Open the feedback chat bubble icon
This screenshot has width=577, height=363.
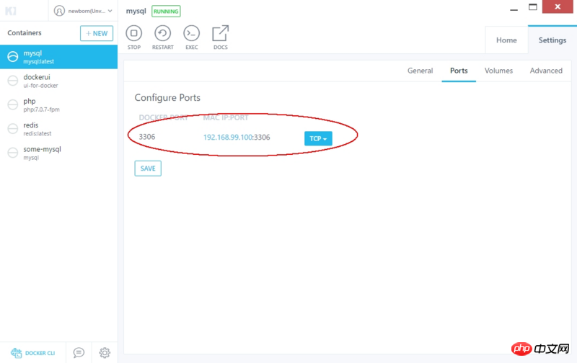pyautogui.click(x=79, y=353)
